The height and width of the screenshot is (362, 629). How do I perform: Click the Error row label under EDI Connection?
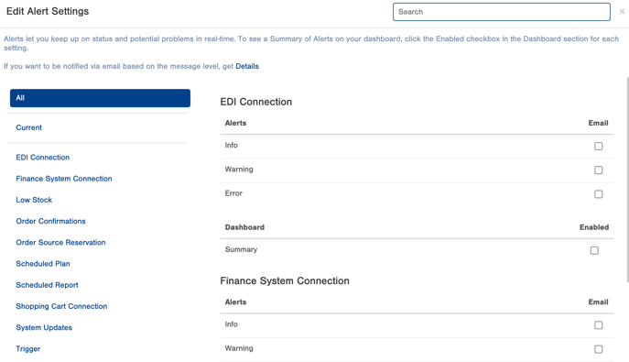(233, 193)
